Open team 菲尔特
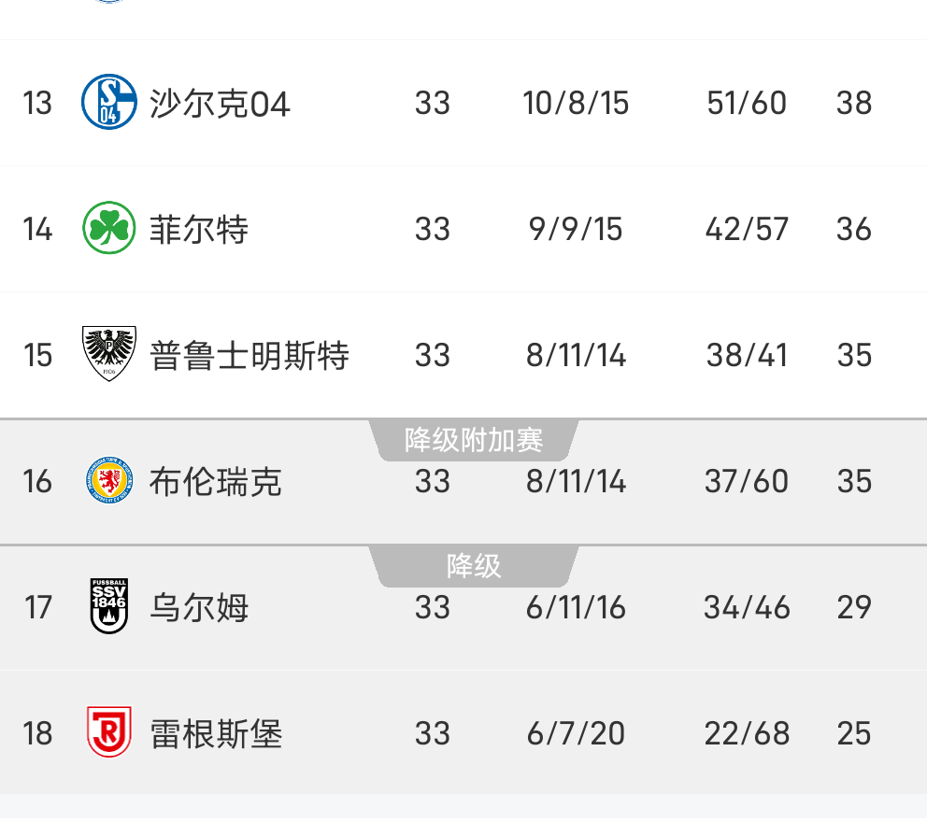The height and width of the screenshot is (822, 927). [x=199, y=230]
